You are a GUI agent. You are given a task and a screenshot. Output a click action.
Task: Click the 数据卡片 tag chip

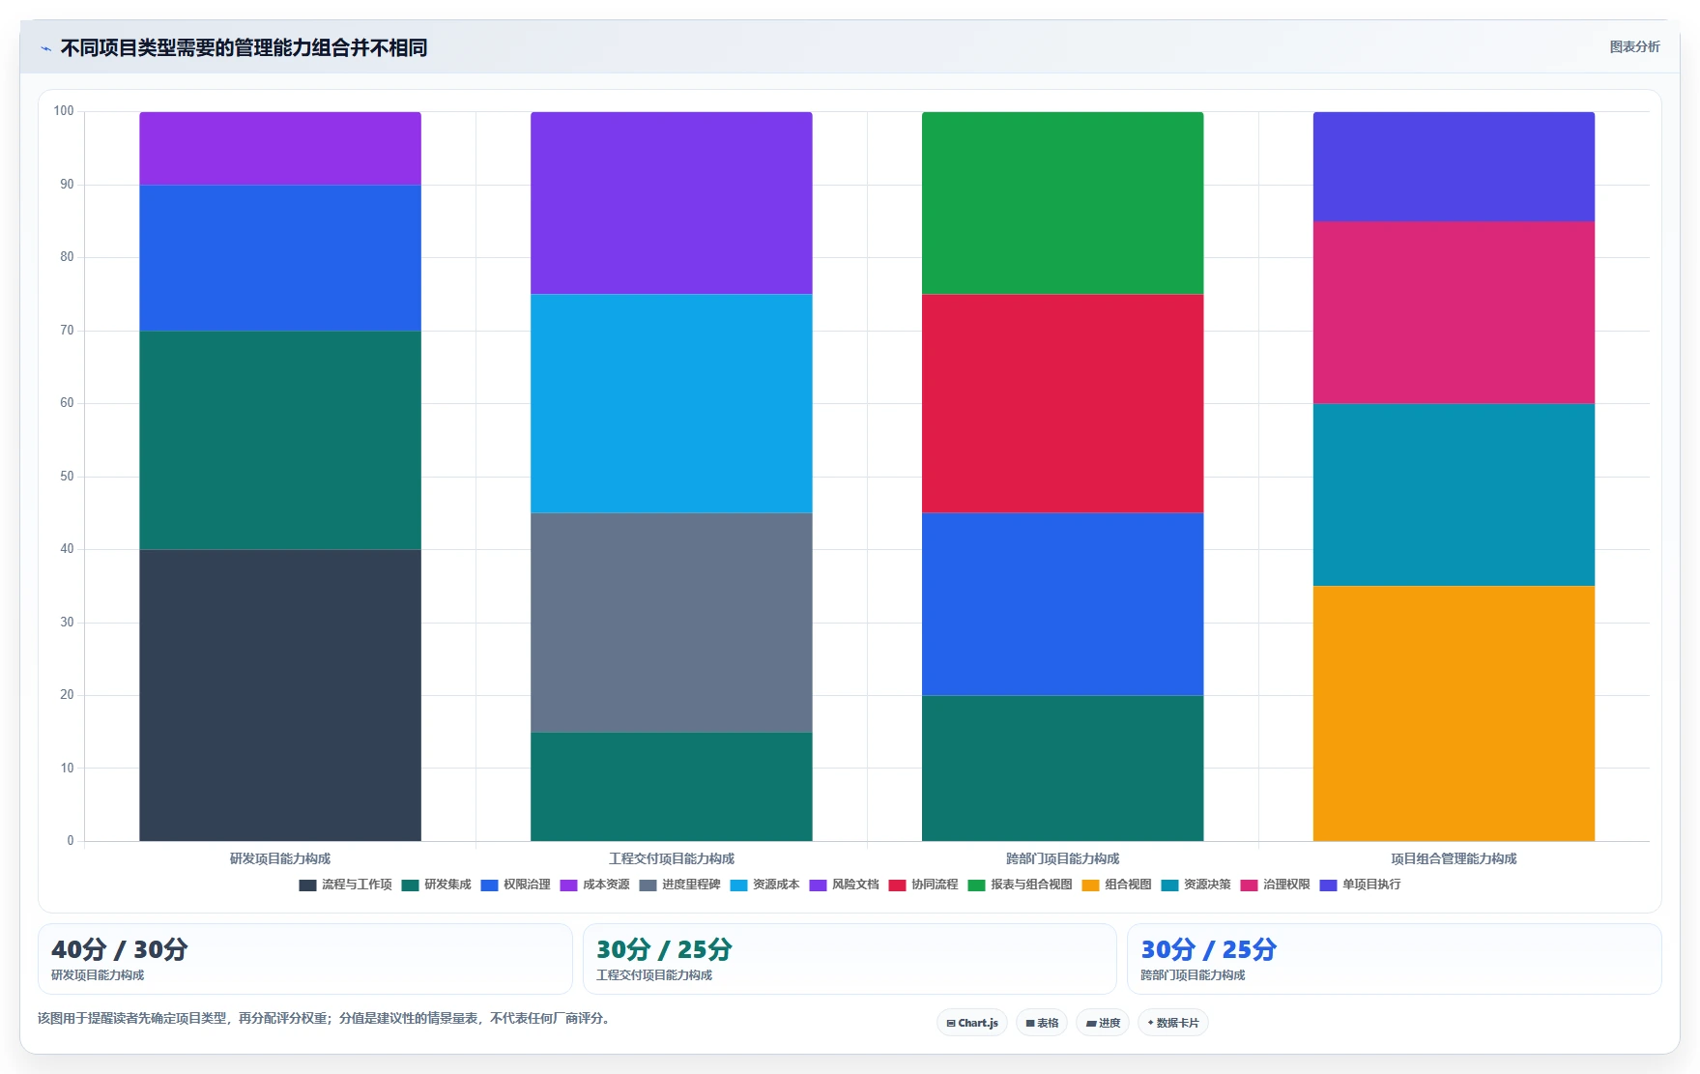click(1173, 1023)
